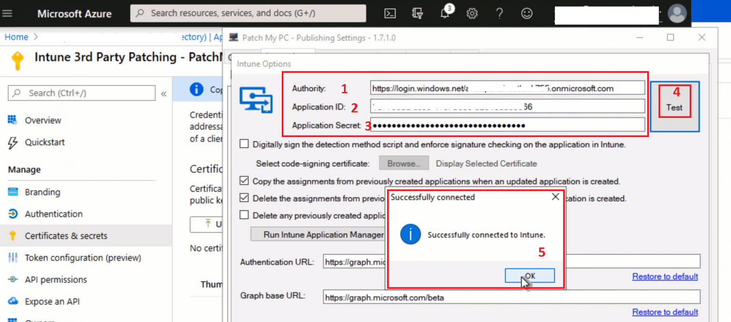
Task: Toggle Digitally sign the detection method script
Action: pos(244,144)
